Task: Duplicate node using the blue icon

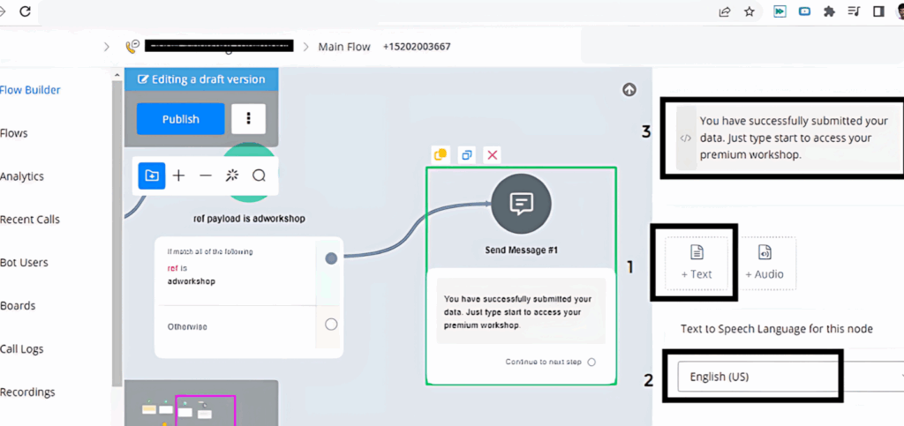Action: (466, 155)
